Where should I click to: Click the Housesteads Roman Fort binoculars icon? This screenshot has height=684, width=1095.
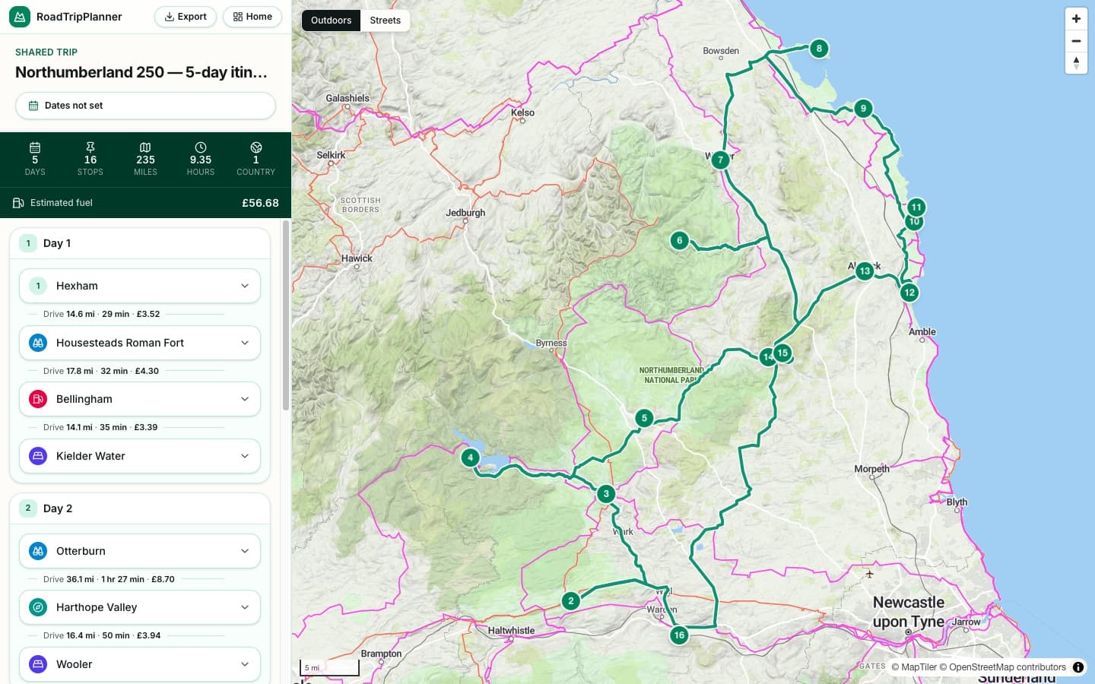38,343
